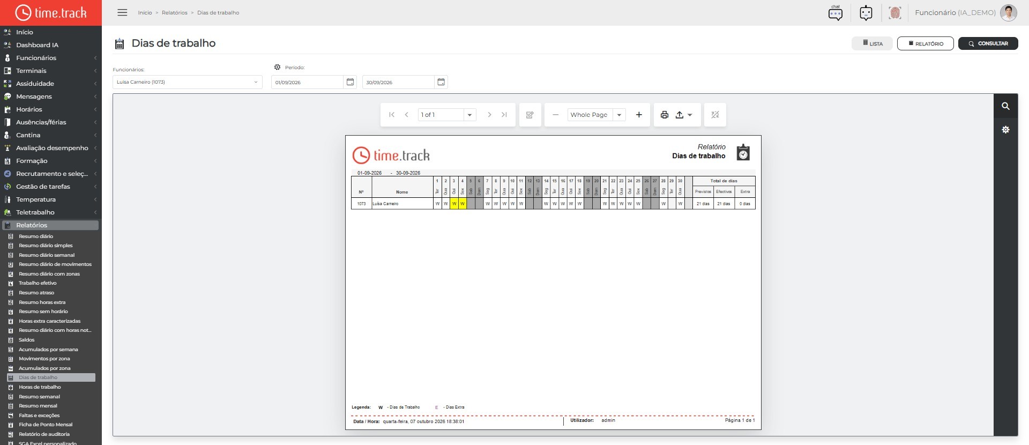The height and width of the screenshot is (445, 1029).
Task: Open the chat icon in header
Action: [835, 12]
